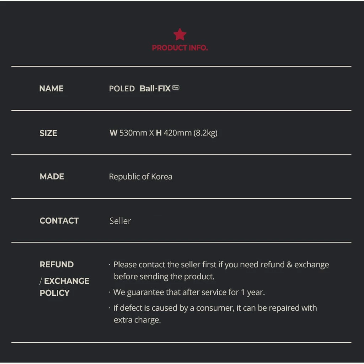This screenshot has width=364, height=364.
Task: Click the contact-seller-first refund bullet
Action: pyautogui.click(x=219, y=271)
